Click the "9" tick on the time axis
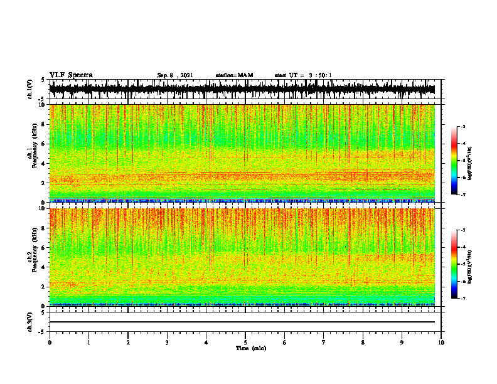Viewport: 497px width, 384px height. pos(402,343)
